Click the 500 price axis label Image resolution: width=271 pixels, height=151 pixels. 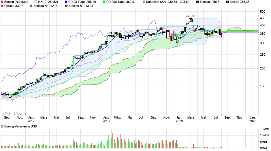click(263, 11)
